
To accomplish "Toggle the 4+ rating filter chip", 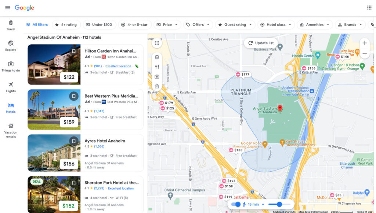I will click(x=66, y=25).
